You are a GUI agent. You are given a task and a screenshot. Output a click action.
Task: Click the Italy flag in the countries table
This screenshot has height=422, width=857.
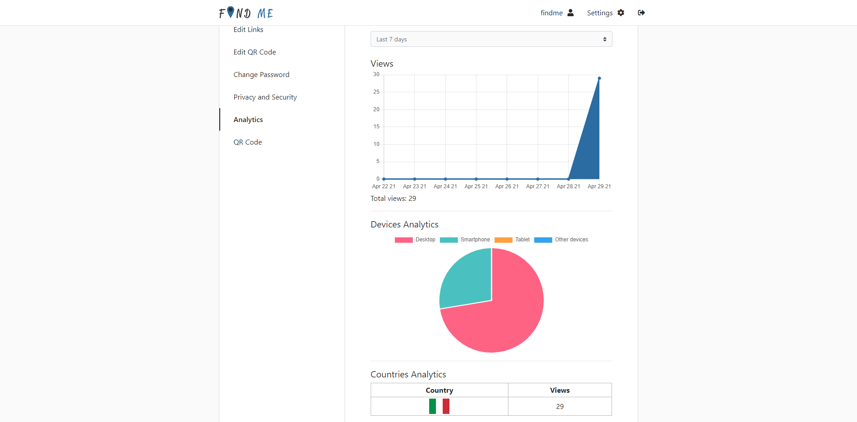[x=439, y=406]
